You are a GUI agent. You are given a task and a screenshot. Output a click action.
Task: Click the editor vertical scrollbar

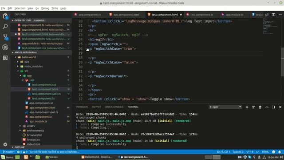coord(282,62)
